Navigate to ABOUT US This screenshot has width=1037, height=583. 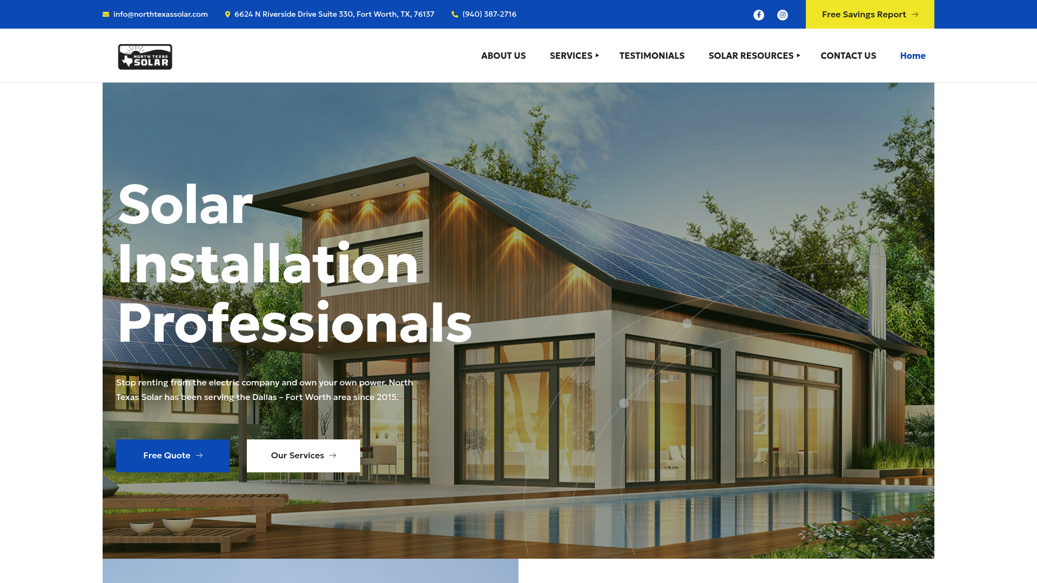[503, 56]
